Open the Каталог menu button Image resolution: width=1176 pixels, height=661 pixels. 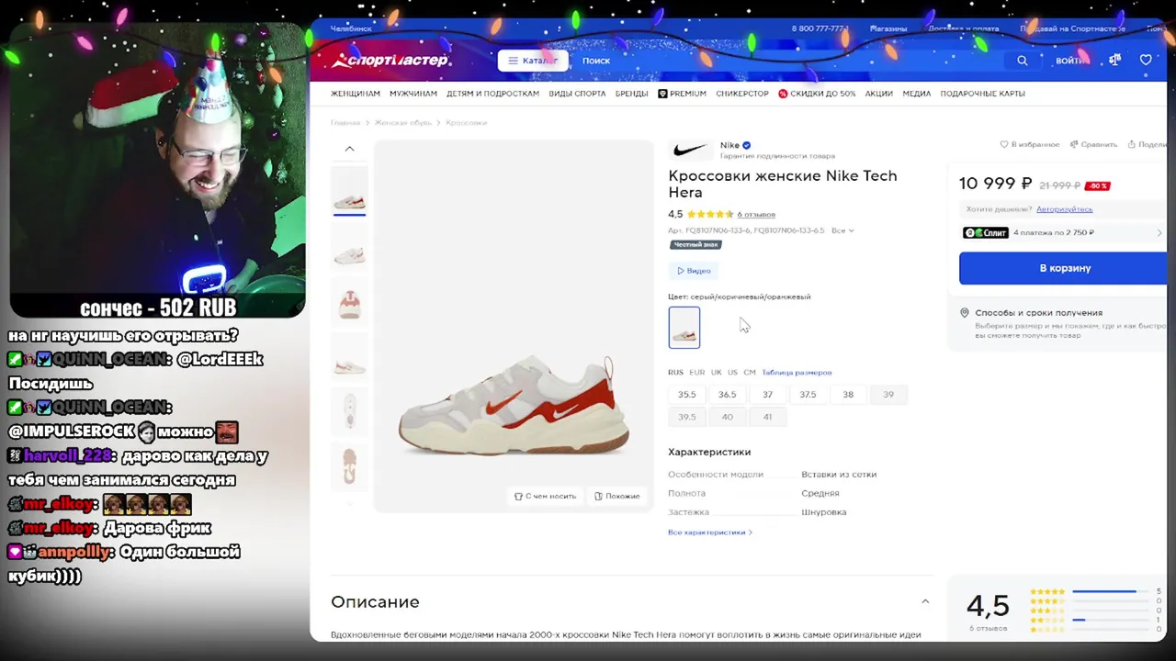pyautogui.click(x=533, y=61)
